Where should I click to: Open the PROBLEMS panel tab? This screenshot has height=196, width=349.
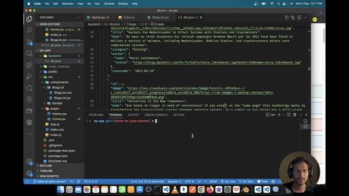[96, 115]
